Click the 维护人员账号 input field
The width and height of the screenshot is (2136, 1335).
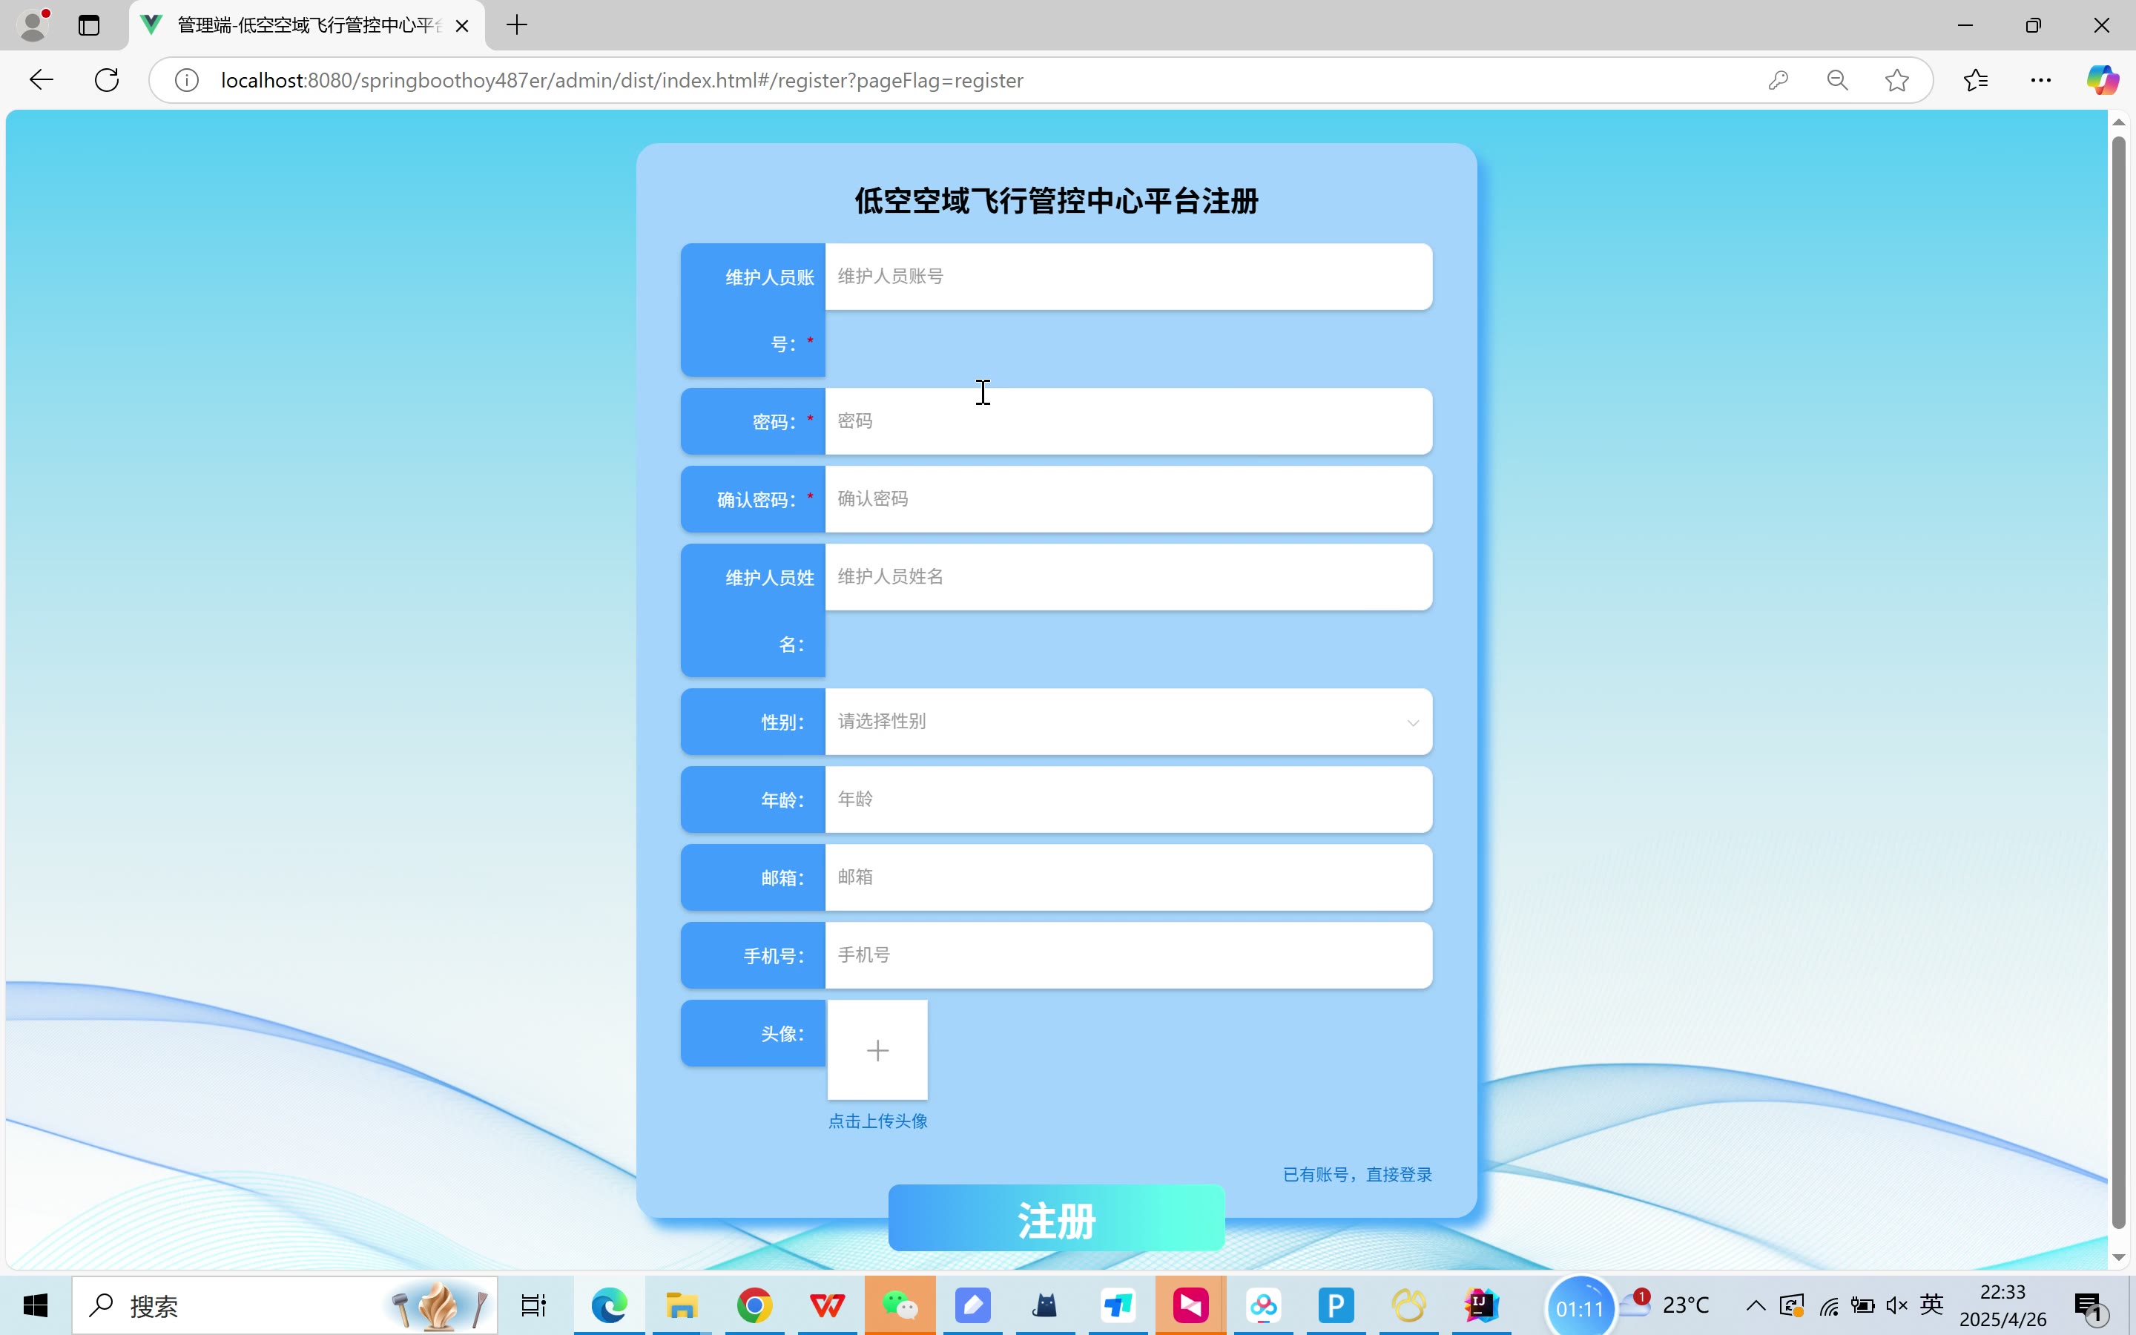coord(1128,277)
